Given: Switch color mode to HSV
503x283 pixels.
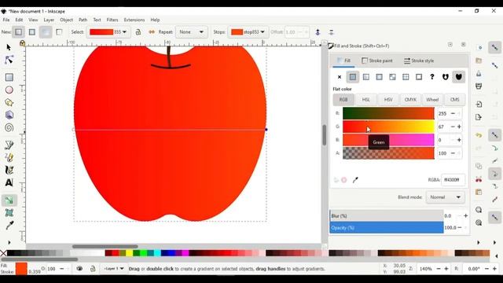Looking at the screenshot, I should (388, 100).
